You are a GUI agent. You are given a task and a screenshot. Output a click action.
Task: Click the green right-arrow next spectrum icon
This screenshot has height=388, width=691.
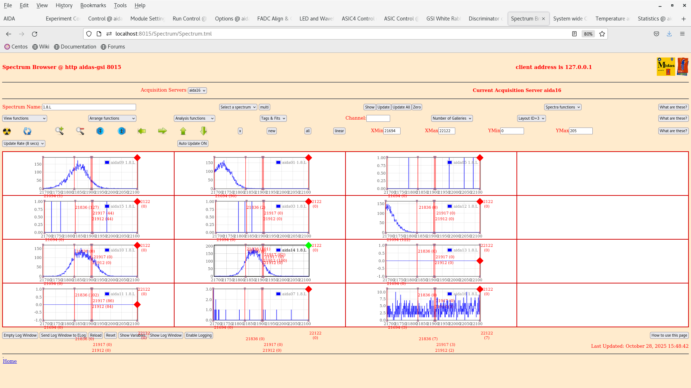pyautogui.click(x=162, y=131)
